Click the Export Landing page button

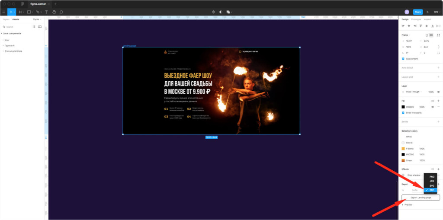pos(421,198)
